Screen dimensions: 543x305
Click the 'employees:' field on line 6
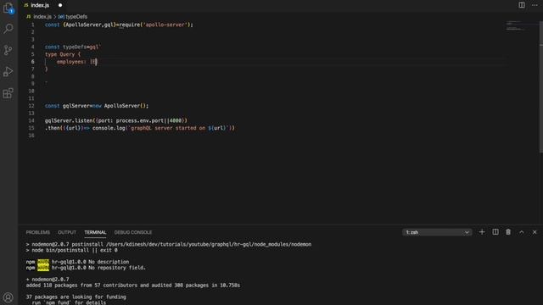pyautogui.click(x=71, y=62)
